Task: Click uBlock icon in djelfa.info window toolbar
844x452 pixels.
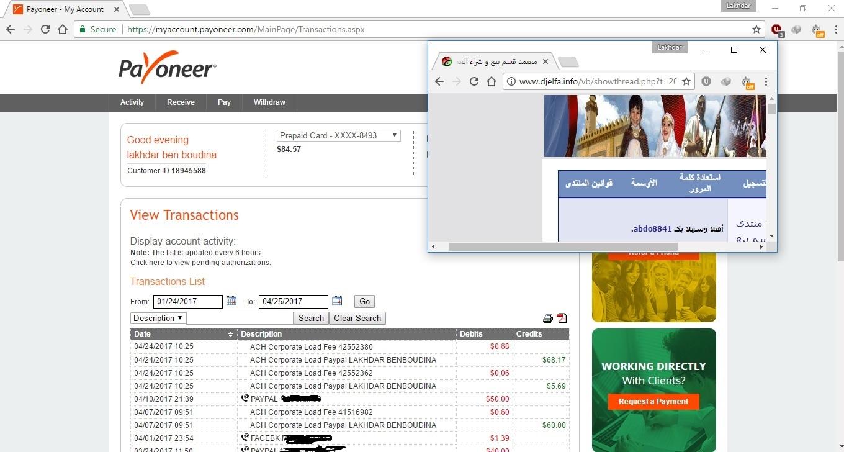Action: click(x=706, y=81)
